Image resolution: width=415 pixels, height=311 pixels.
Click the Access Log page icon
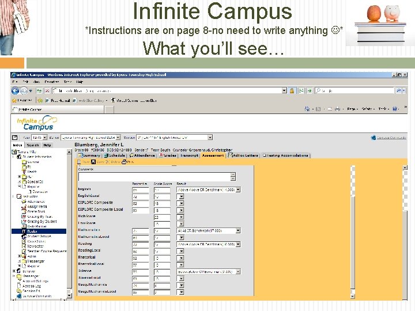pos(19,286)
